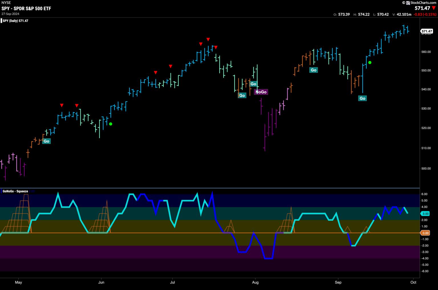Select the SPY - SPDR S&P 500 ETF title
The image size is (438, 290).
26,9
